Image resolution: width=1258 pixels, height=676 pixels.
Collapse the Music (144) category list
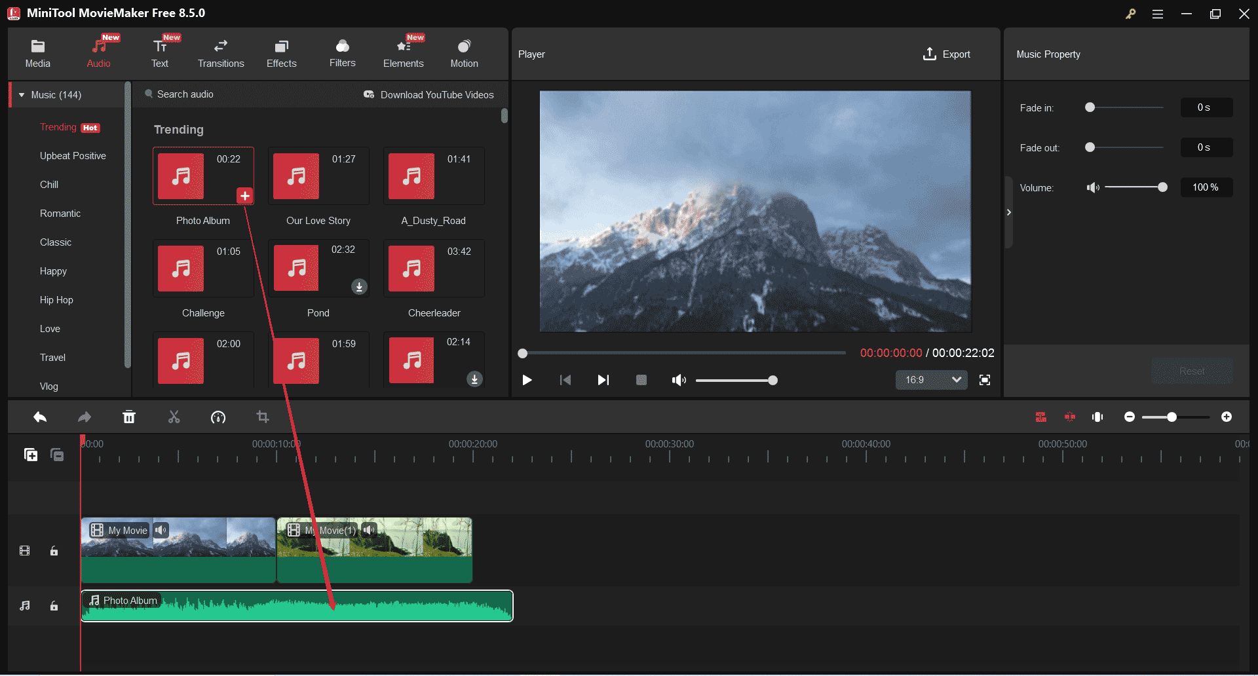tap(22, 94)
